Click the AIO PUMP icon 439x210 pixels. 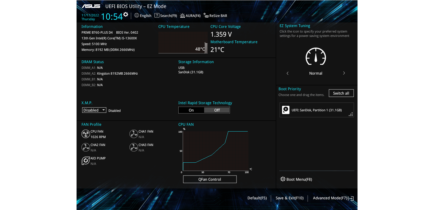pyautogui.click(x=86, y=161)
